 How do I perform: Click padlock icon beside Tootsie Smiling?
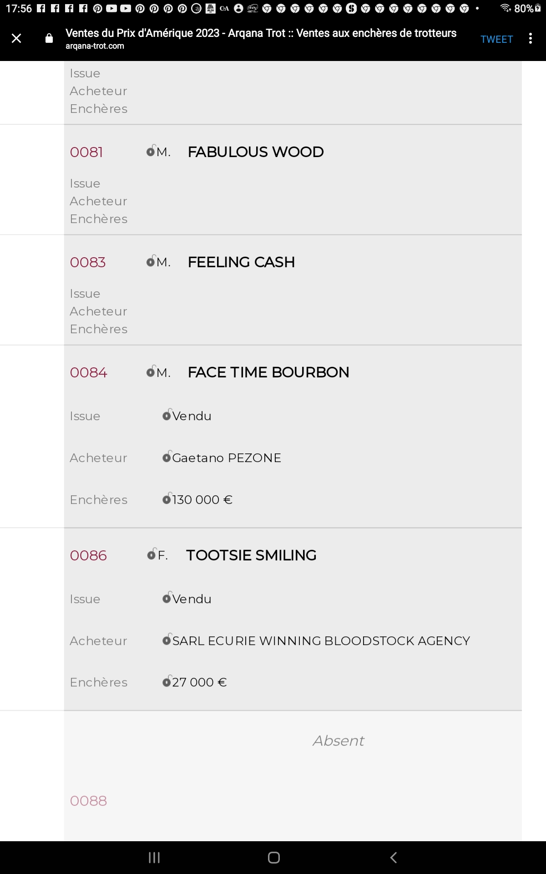click(x=152, y=554)
